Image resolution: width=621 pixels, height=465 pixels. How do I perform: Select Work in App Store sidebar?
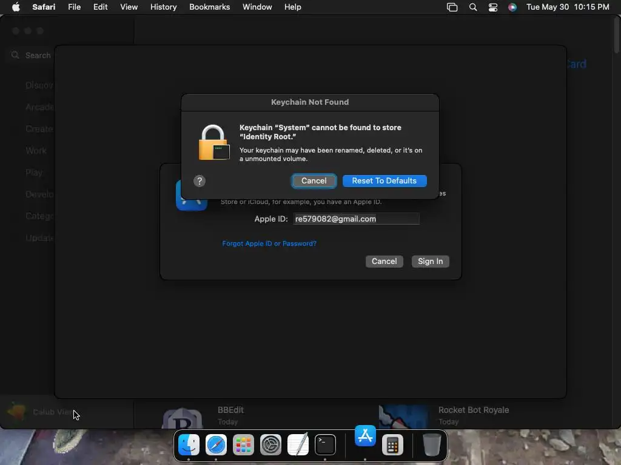(36, 151)
